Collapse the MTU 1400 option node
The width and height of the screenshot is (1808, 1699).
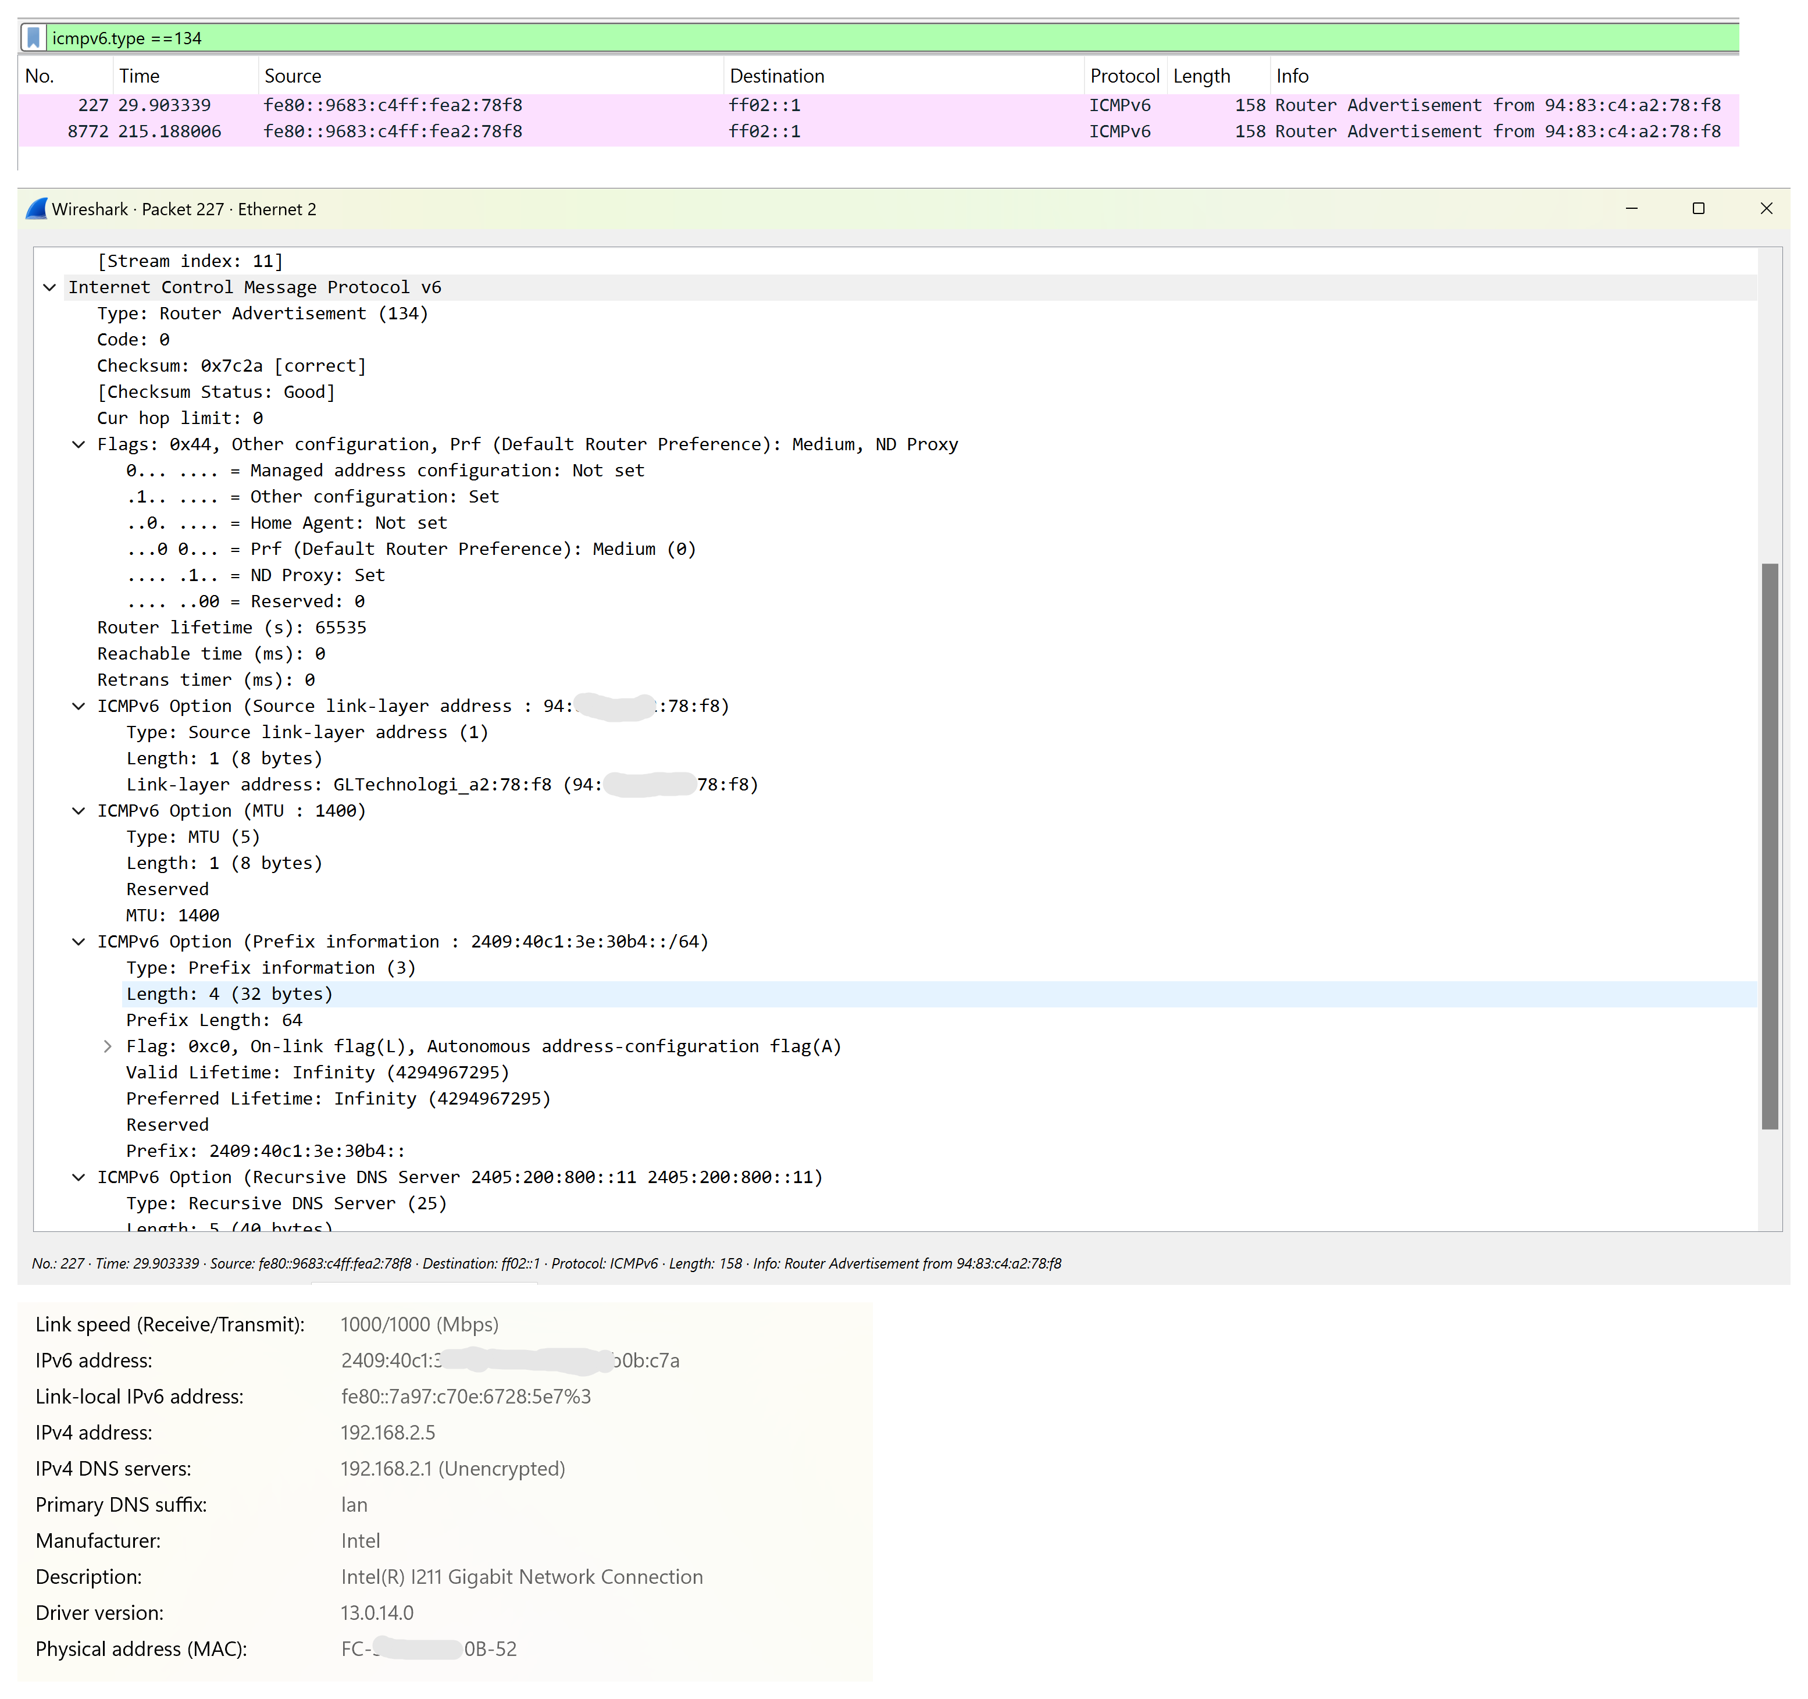79,811
